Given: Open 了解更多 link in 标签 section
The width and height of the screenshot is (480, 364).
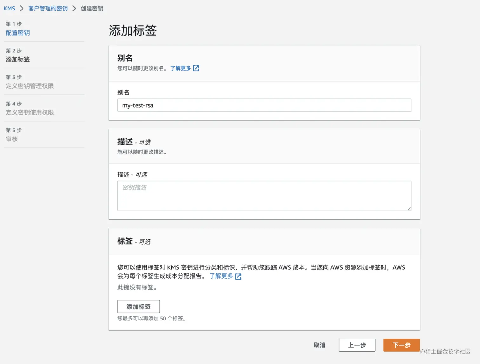Looking at the screenshot, I should (x=221, y=276).
